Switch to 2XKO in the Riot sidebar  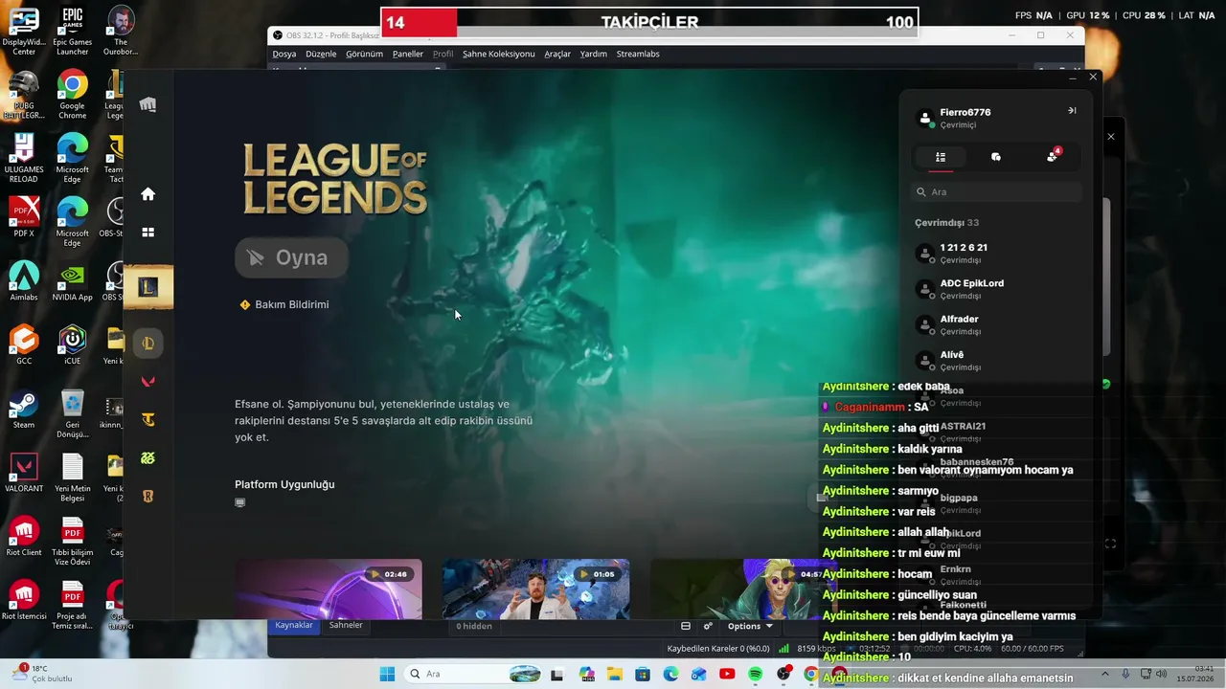(148, 458)
